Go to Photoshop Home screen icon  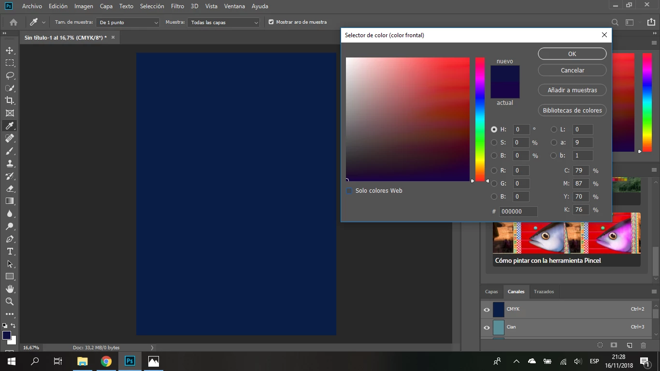pyautogui.click(x=14, y=22)
